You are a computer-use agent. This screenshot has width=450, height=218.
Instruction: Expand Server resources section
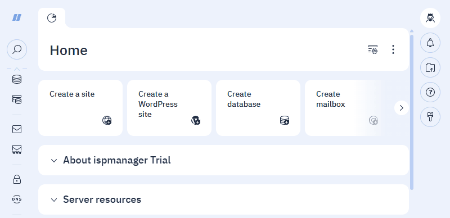pyautogui.click(x=54, y=199)
